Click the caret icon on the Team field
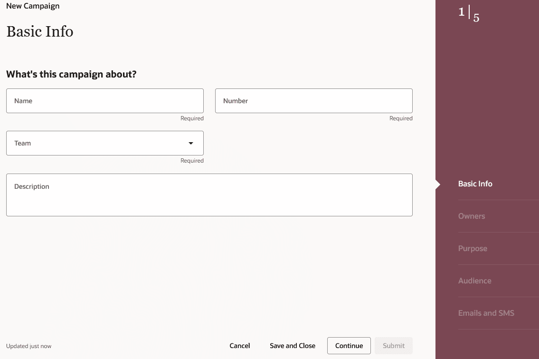This screenshot has height=359, width=539. click(191, 143)
